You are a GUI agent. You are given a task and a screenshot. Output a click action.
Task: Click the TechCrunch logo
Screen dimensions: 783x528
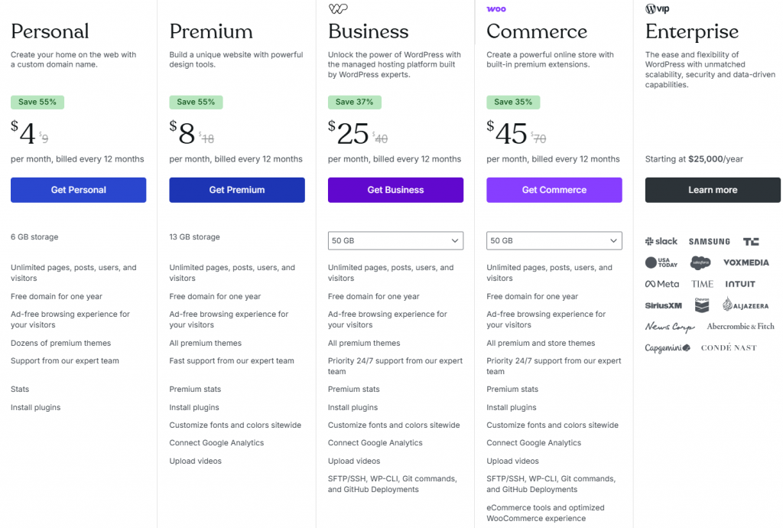click(751, 242)
